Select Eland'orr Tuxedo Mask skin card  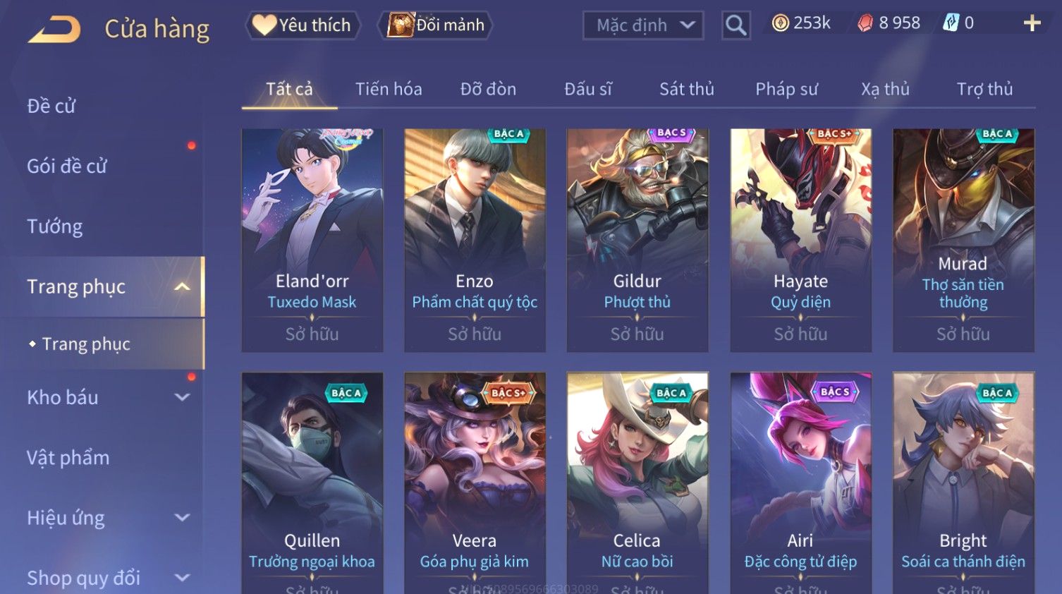pyautogui.click(x=312, y=240)
